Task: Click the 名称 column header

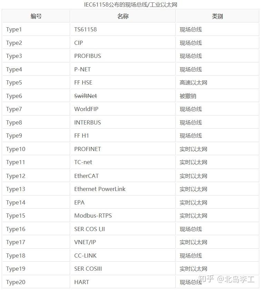Action: pyautogui.click(x=123, y=16)
